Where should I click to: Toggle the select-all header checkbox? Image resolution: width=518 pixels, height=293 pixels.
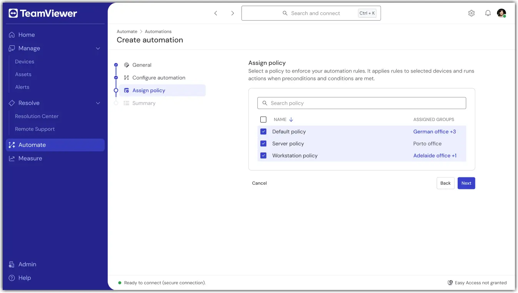click(x=263, y=119)
